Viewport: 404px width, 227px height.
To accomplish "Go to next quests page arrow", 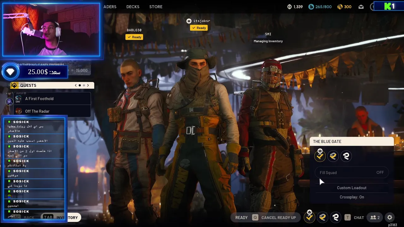I will coord(88,85).
